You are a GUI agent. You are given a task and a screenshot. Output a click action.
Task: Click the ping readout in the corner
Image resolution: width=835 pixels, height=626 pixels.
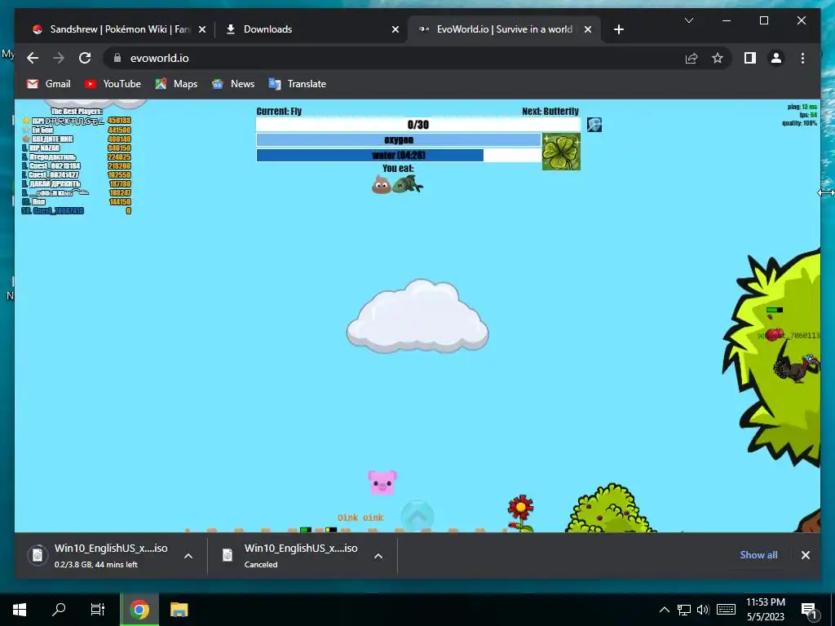(802, 107)
